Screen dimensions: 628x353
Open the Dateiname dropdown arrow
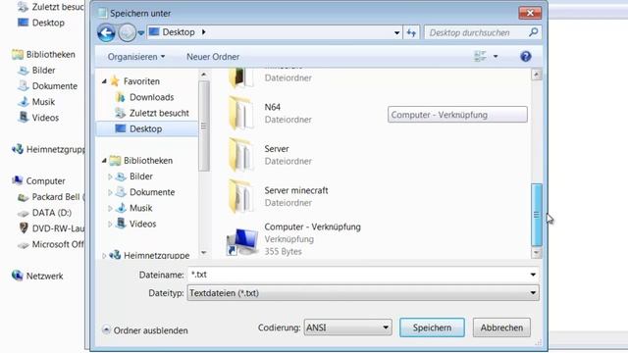point(533,275)
